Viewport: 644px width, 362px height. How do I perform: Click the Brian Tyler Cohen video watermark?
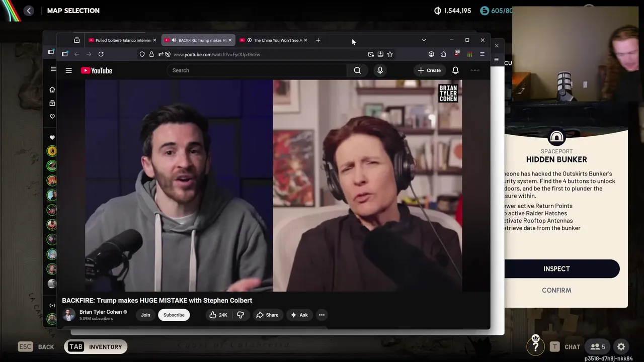pyautogui.click(x=448, y=93)
